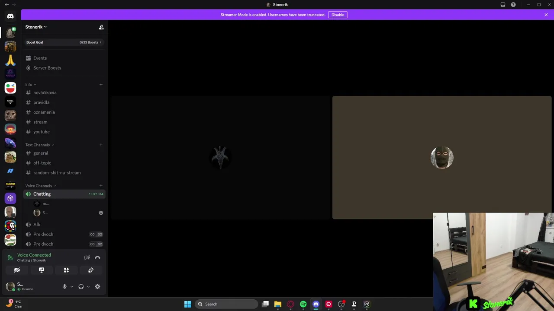554x311 pixels.
Task: Collapse the Text Channels category
Action: 40,145
